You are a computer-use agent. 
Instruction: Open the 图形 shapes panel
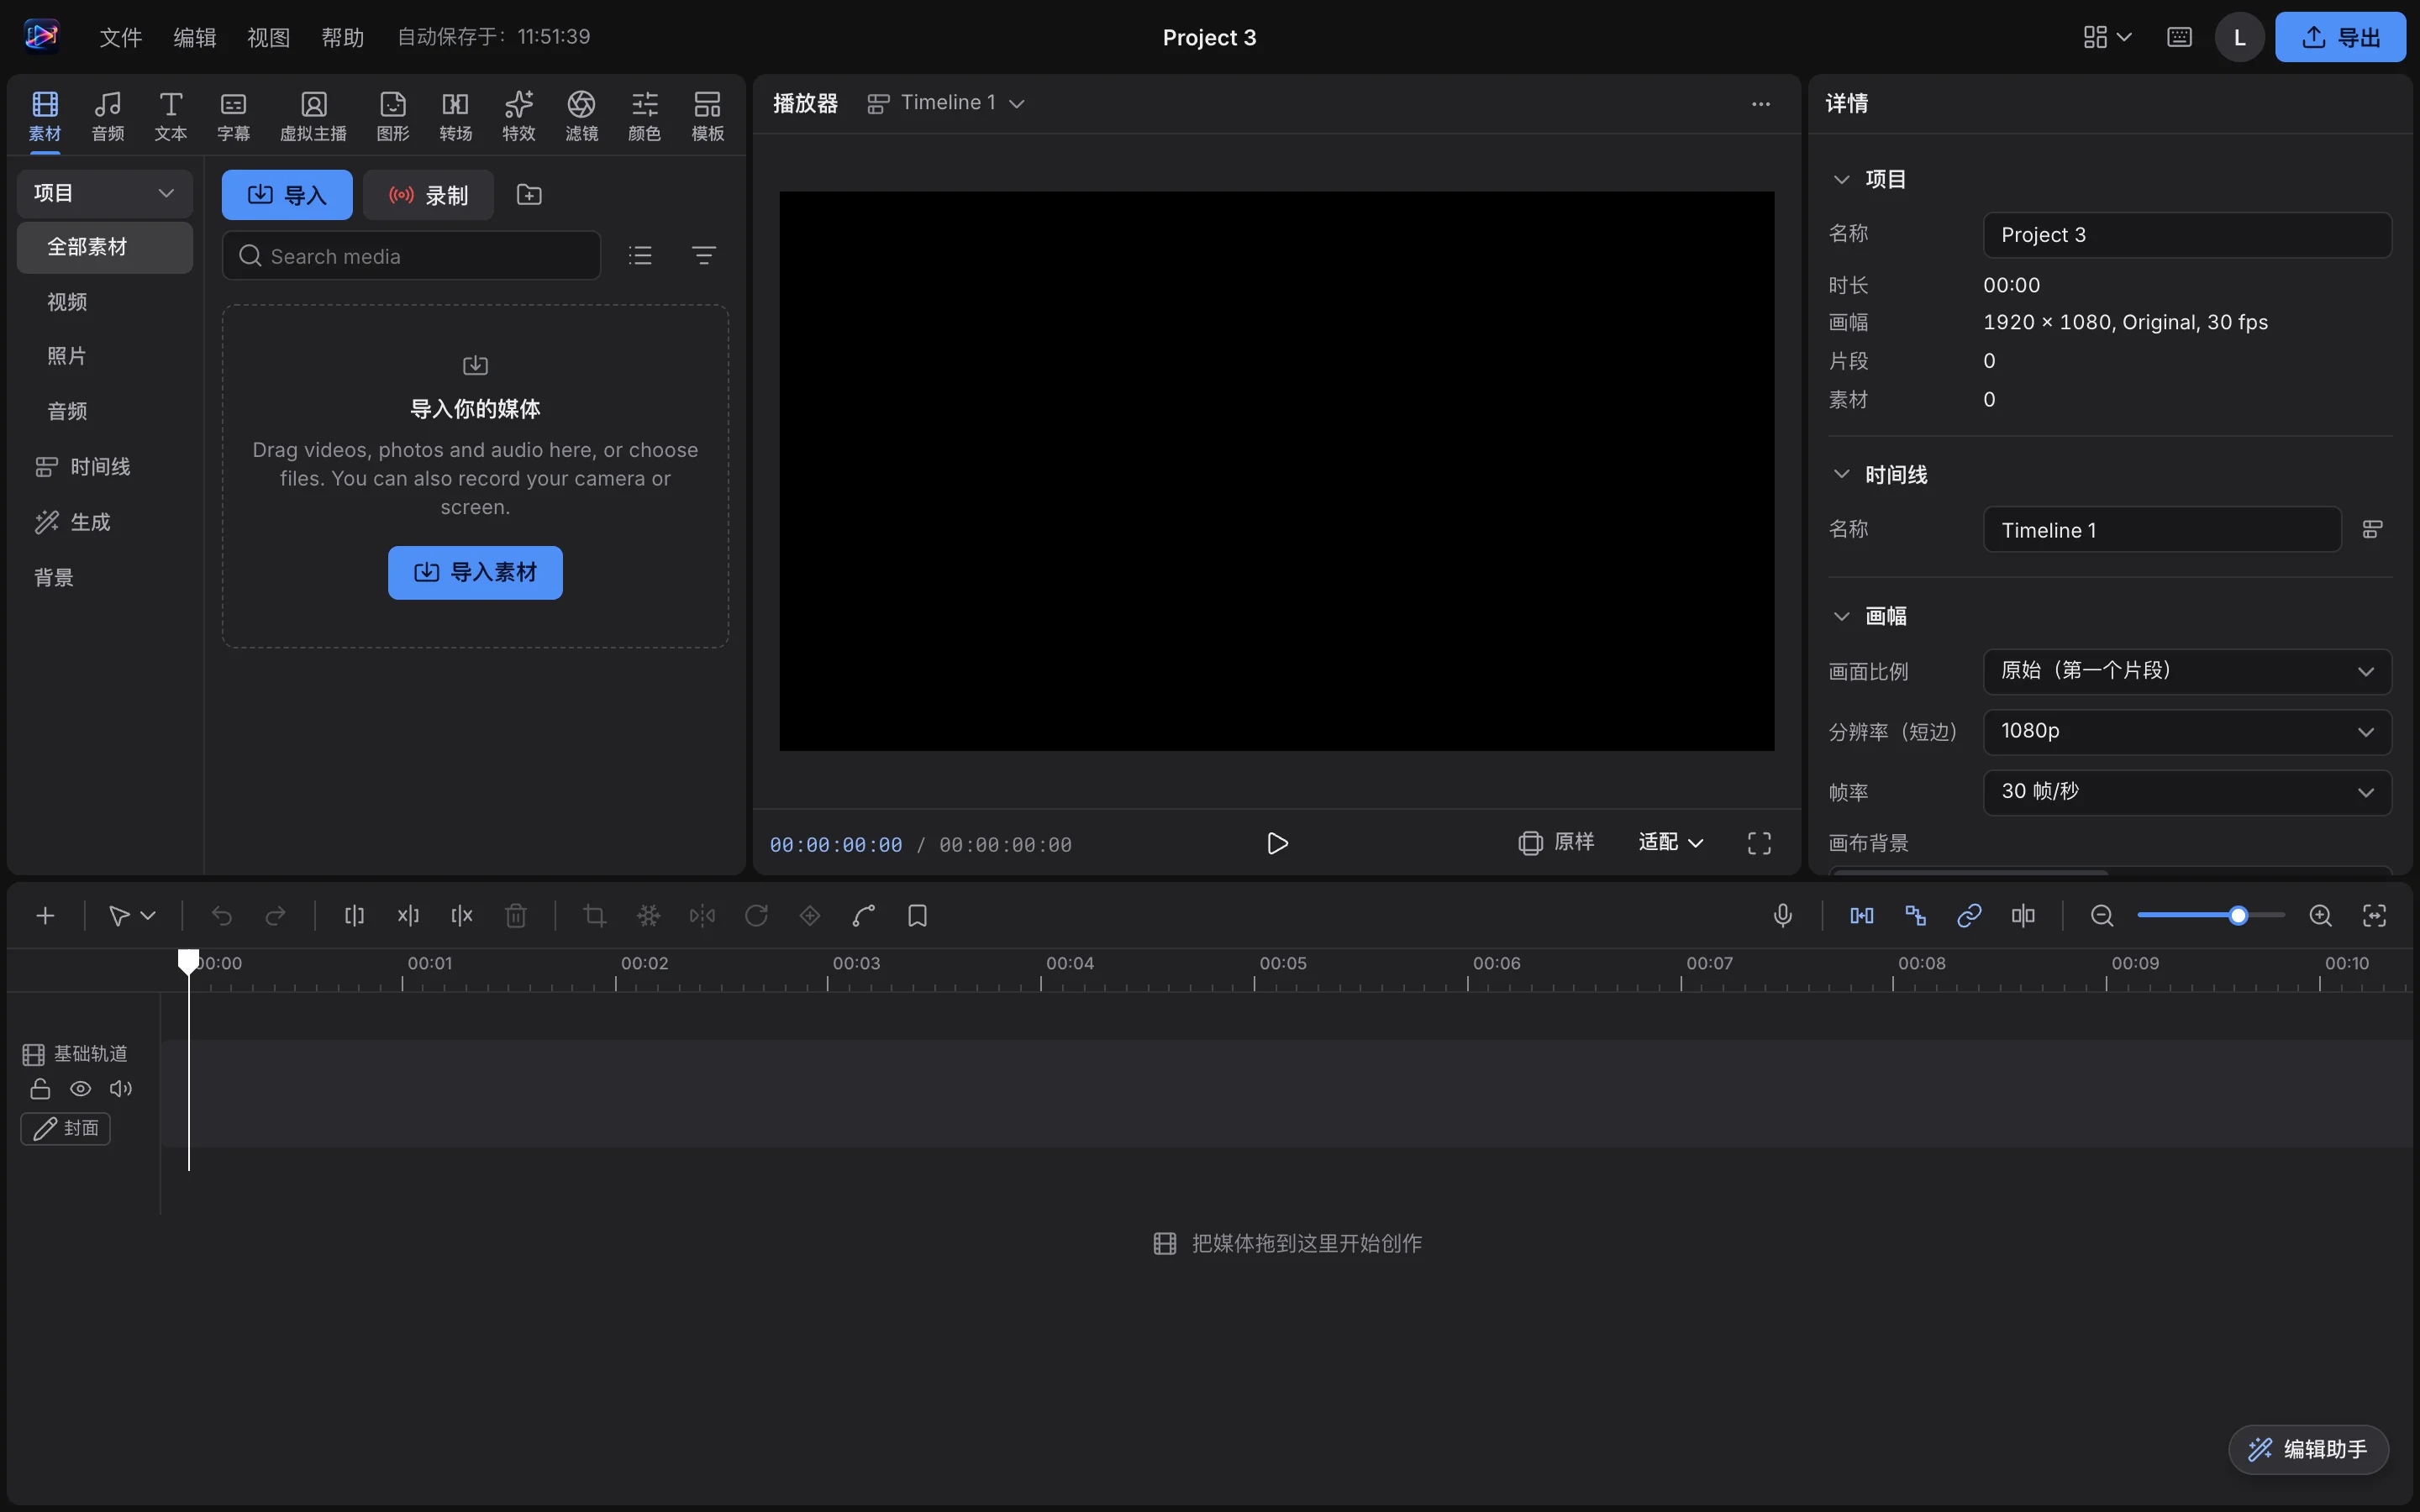(393, 116)
